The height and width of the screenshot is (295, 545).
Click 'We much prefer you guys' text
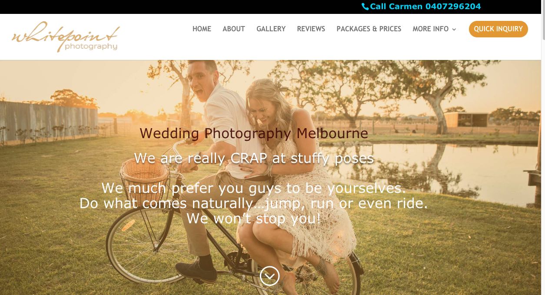click(x=254, y=188)
